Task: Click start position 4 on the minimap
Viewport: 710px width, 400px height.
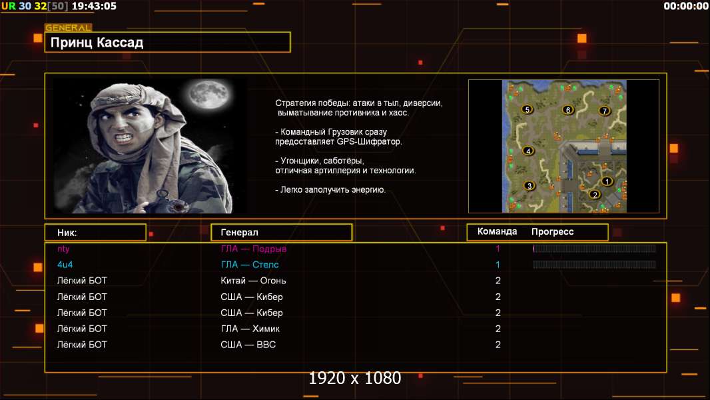Action: pos(529,151)
